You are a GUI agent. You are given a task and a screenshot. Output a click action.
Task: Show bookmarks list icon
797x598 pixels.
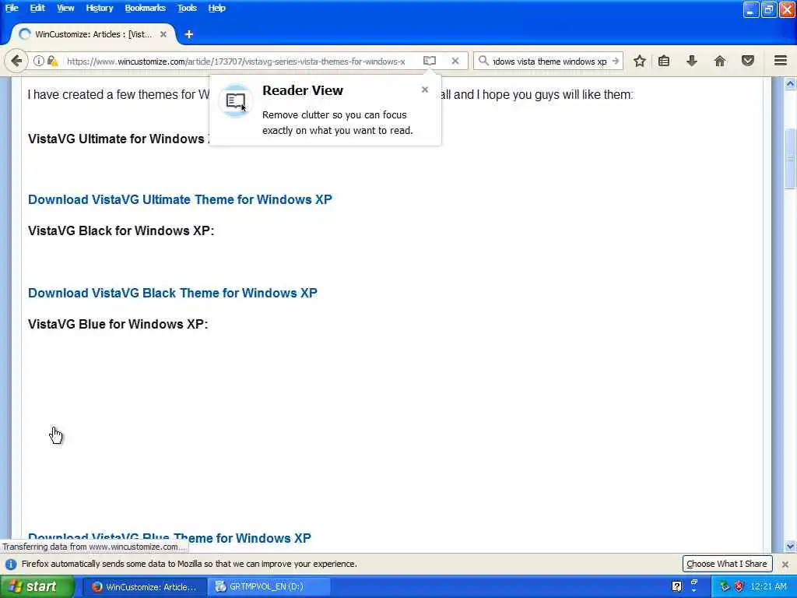click(663, 61)
